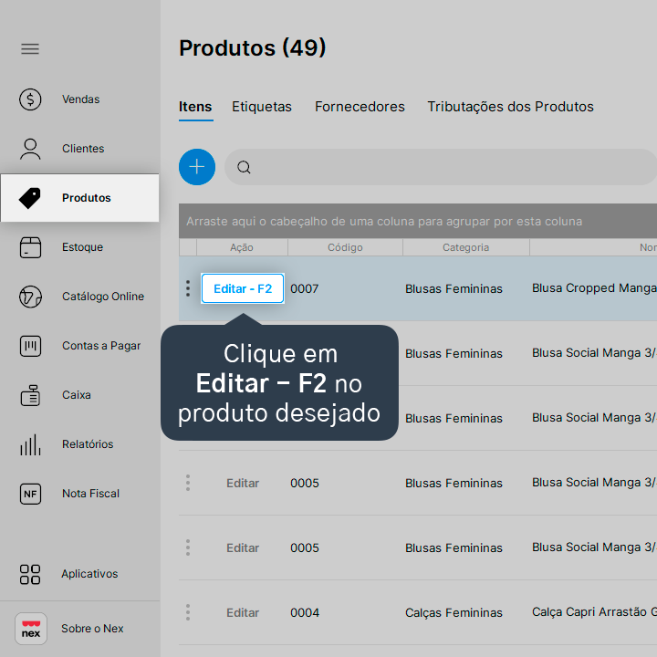The image size is (657, 657).
Task: Click in the product search field
Action: (x=441, y=167)
